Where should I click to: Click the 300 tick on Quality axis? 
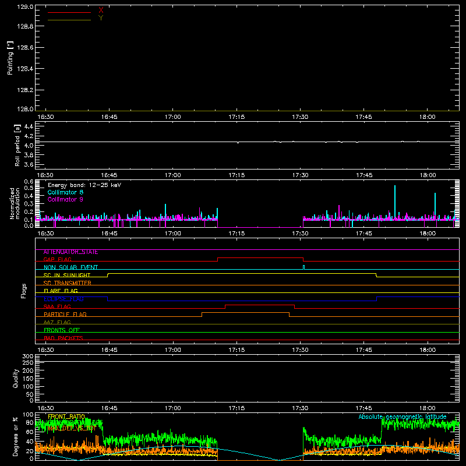click(27, 356)
